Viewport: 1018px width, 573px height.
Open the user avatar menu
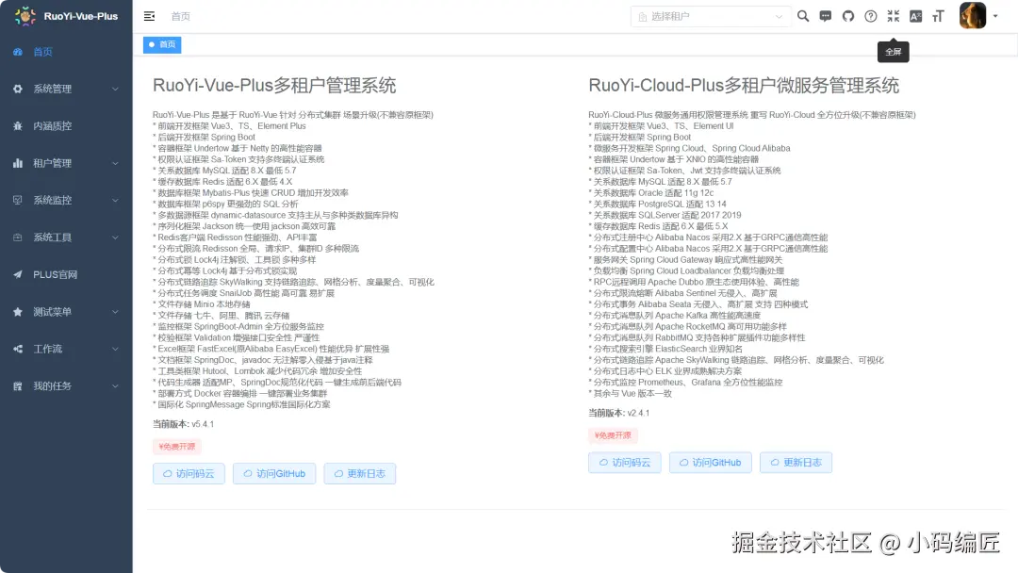point(973,16)
